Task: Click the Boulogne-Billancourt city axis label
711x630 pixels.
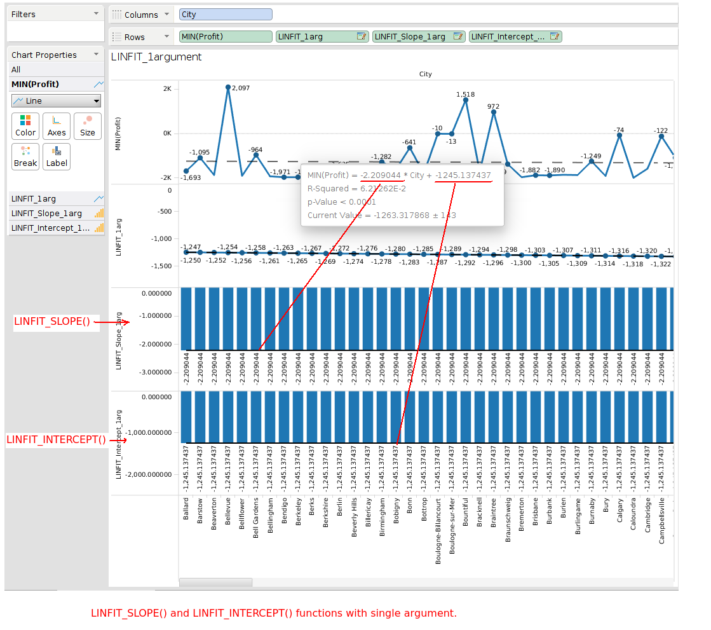Action: pos(438,531)
